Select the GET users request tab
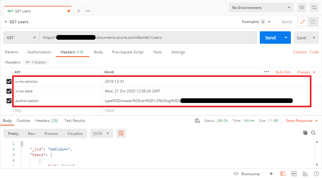This screenshot has width=322, height=178. tap(38, 11)
